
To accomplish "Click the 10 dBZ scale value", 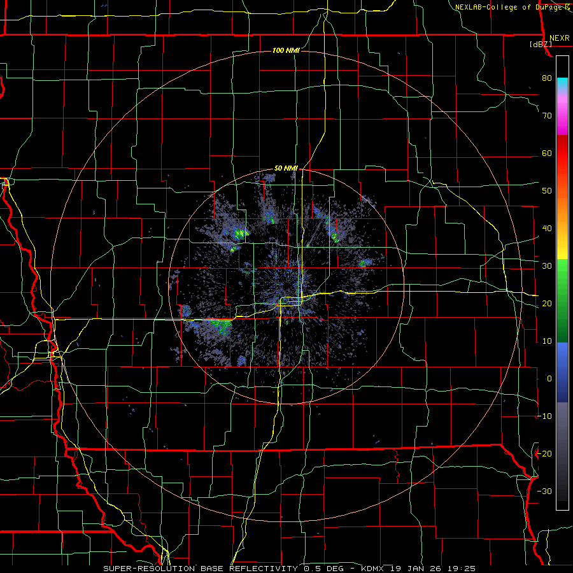I will pyautogui.click(x=547, y=341).
